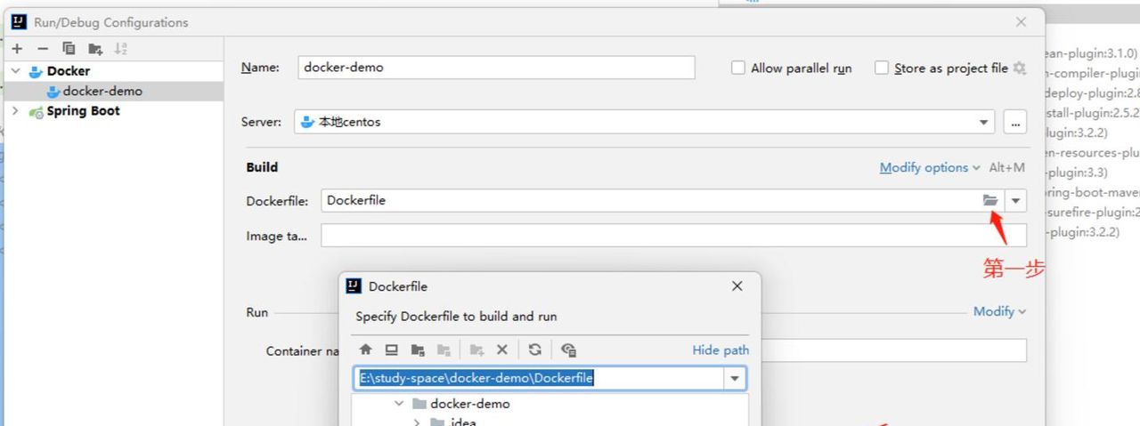Browse for Dockerfile with folder icon
Screen dimensions: 1140x426
pyautogui.click(x=990, y=200)
